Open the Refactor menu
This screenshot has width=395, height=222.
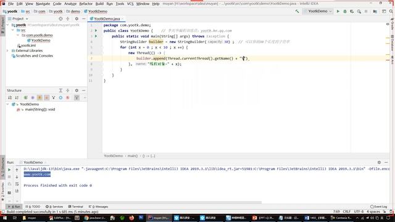pyautogui.click(x=86, y=4)
